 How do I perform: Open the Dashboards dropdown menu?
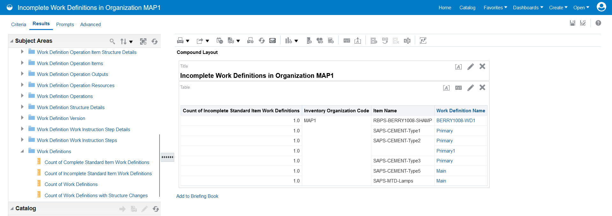(x=528, y=8)
